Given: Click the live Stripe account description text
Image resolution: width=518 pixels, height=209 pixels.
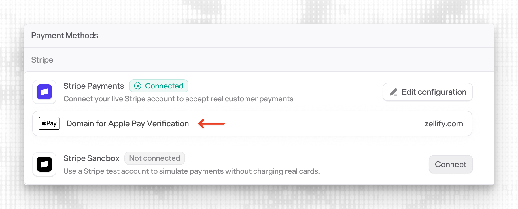Looking at the screenshot, I should [178, 99].
